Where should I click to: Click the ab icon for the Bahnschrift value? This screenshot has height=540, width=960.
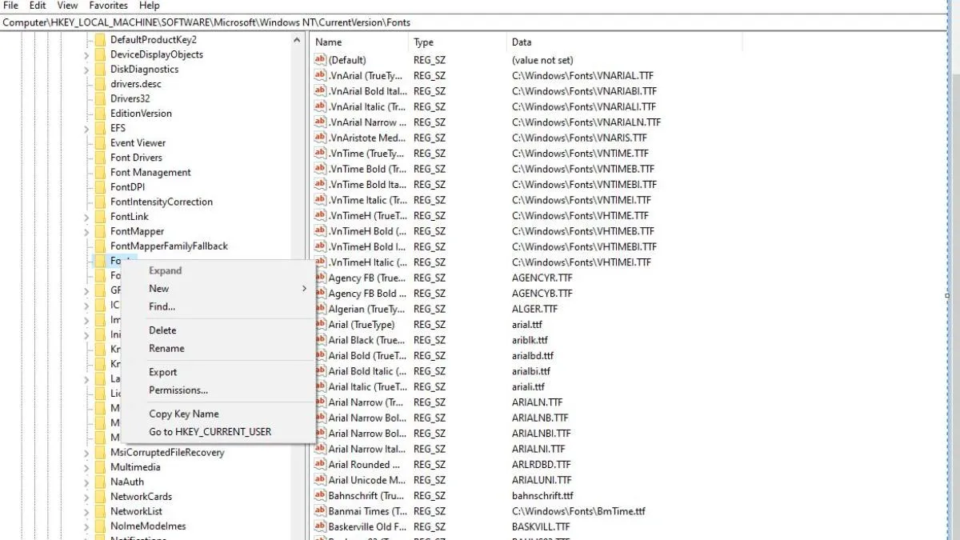[x=319, y=495]
